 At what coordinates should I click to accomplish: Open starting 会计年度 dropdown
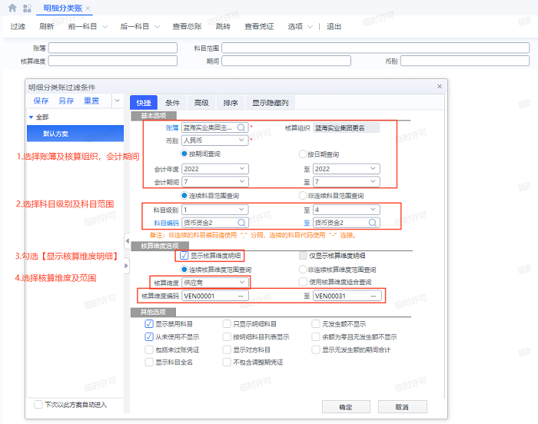coord(241,169)
